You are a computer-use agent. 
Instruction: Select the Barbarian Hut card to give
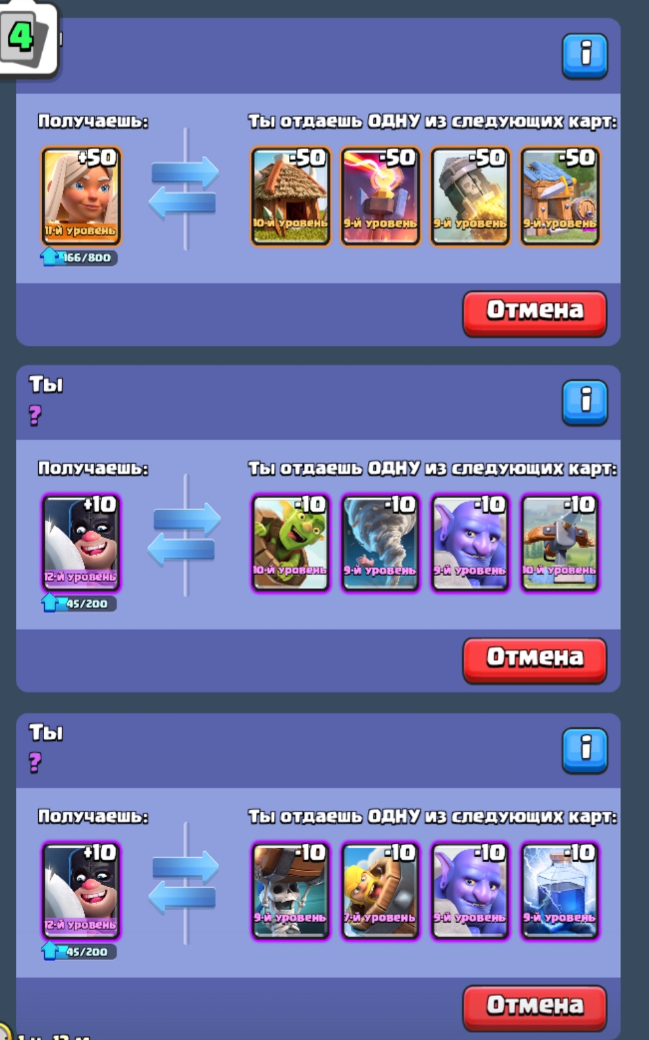pos(559,196)
